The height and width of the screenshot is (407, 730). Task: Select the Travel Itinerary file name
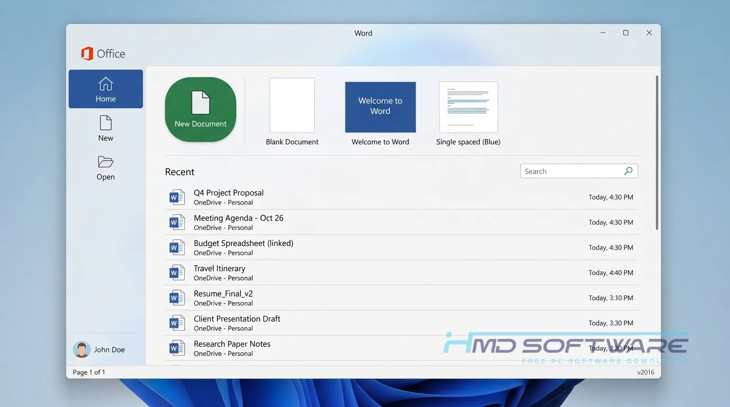coord(220,268)
